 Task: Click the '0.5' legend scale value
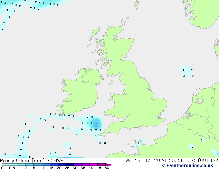[12, 168]
